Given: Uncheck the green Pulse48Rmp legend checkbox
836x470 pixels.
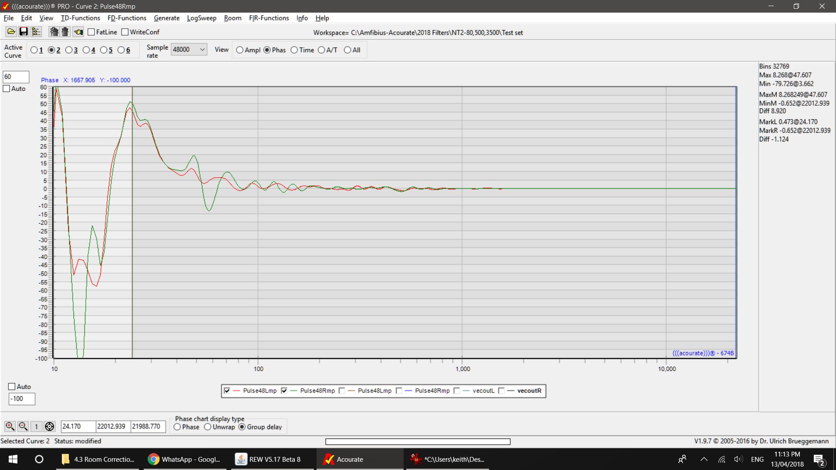Looking at the screenshot, I should click(x=284, y=391).
